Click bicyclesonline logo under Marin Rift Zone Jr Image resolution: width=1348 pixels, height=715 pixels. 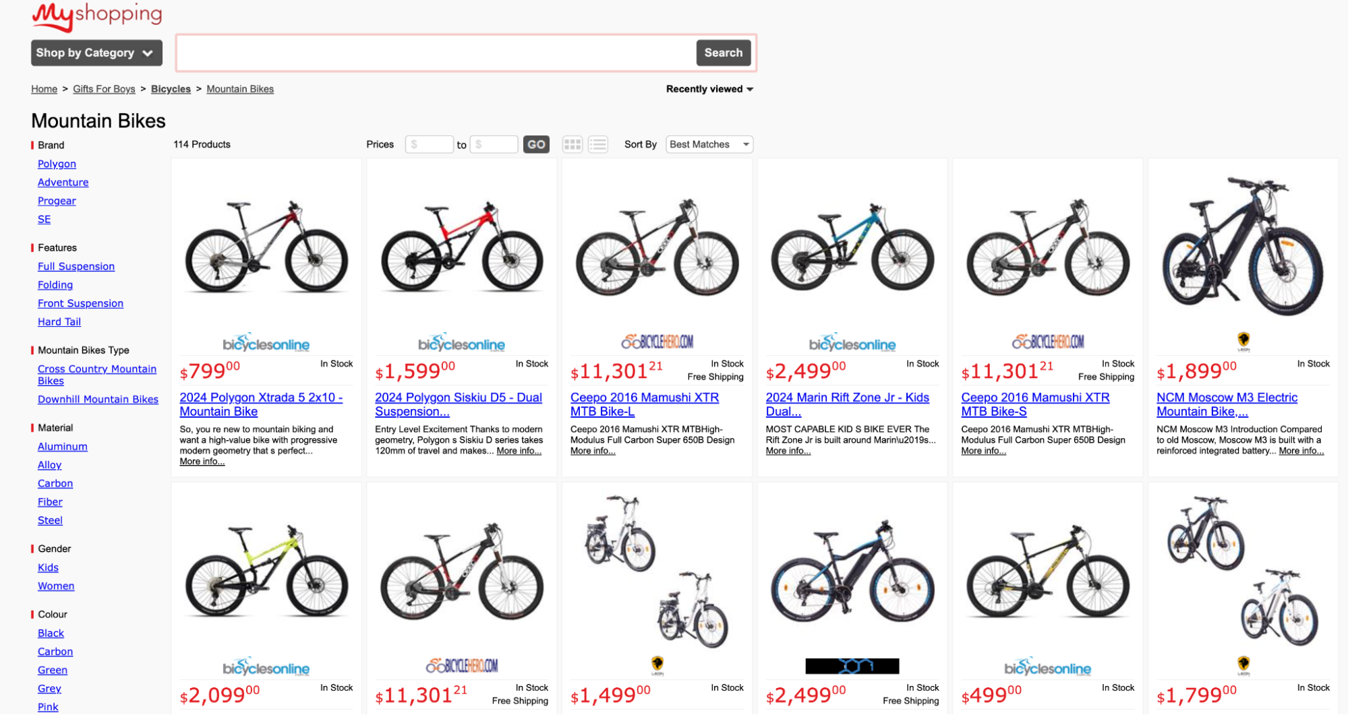click(x=852, y=343)
